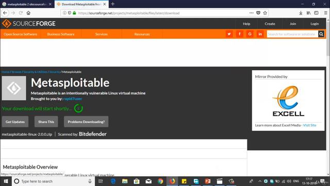Click the Share This button
330x186 pixels.
[46, 122]
